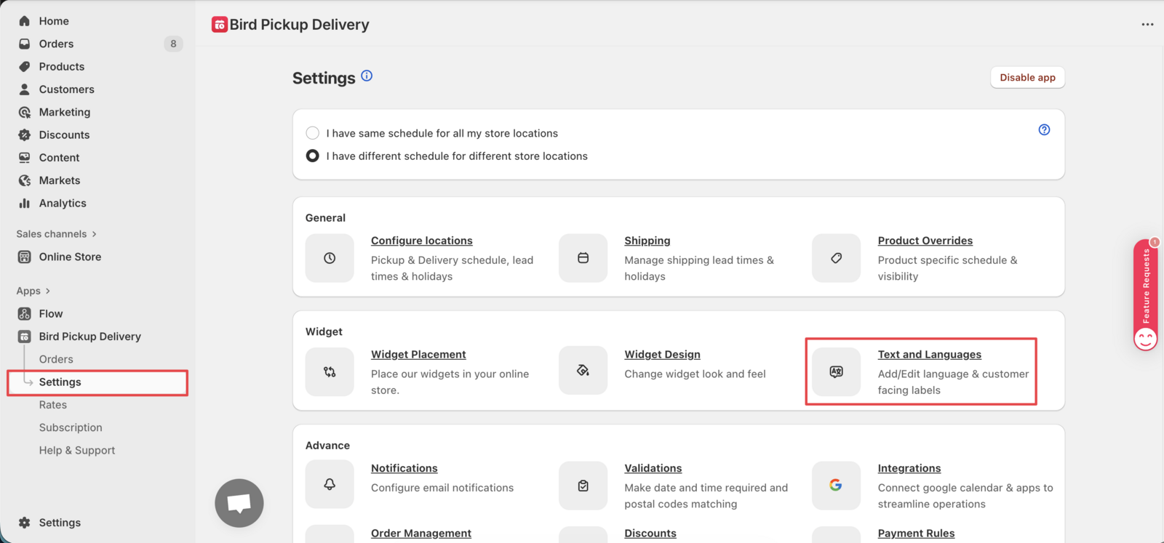The height and width of the screenshot is (543, 1164).
Task: Open the Shipping settings link
Action: (x=647, y=241)
